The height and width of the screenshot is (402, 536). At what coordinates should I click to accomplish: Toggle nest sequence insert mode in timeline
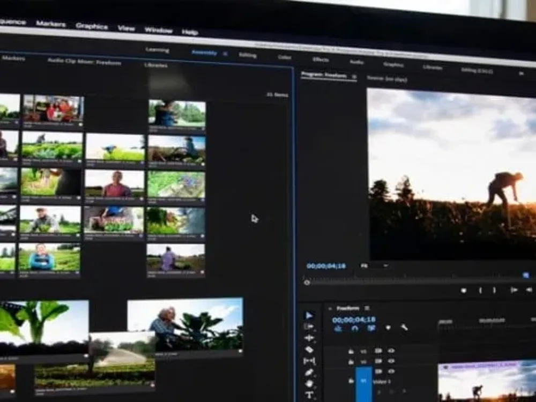click(338, 328)
